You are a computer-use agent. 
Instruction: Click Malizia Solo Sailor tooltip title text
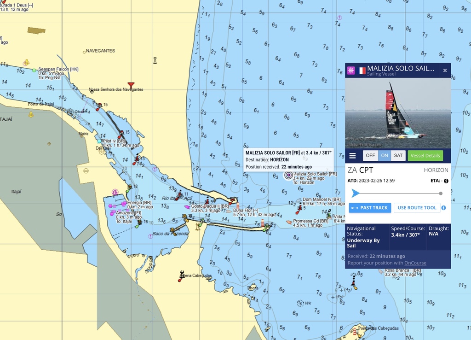point(288,153)
